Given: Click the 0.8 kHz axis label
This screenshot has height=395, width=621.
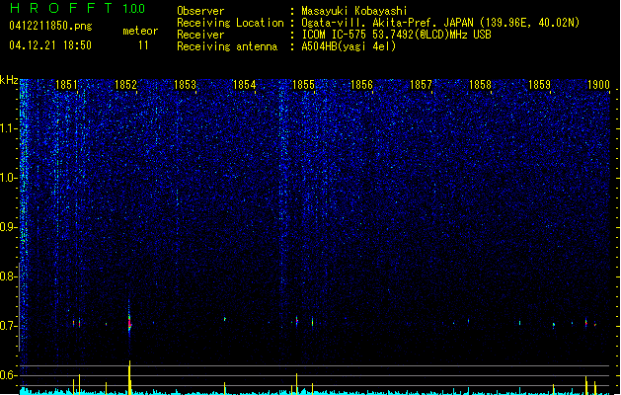Looking at the screenshot, I should click(8, 276).
